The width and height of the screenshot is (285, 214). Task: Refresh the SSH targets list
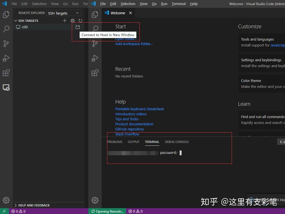(80, 20)
